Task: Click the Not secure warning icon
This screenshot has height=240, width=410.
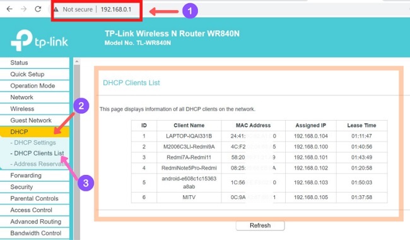Action: (x=56, y=9)
